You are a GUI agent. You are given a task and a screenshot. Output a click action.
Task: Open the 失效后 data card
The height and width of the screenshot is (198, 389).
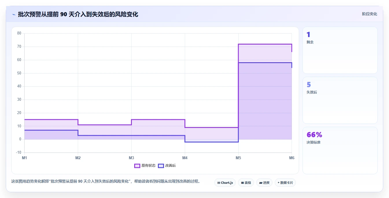(x=340, y=100)
